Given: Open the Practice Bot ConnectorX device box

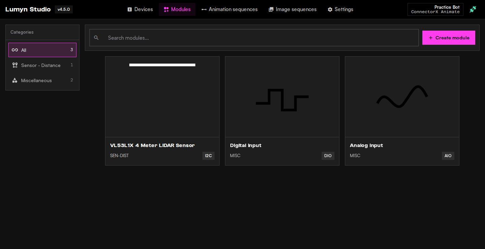Looking at the screenshot, I should pyautogui.click(x=435, y=9).
